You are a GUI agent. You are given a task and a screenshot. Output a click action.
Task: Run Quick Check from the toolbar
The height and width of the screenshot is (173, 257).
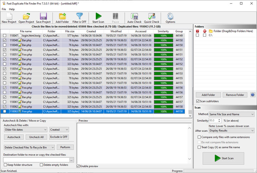(x=151, y=18)
